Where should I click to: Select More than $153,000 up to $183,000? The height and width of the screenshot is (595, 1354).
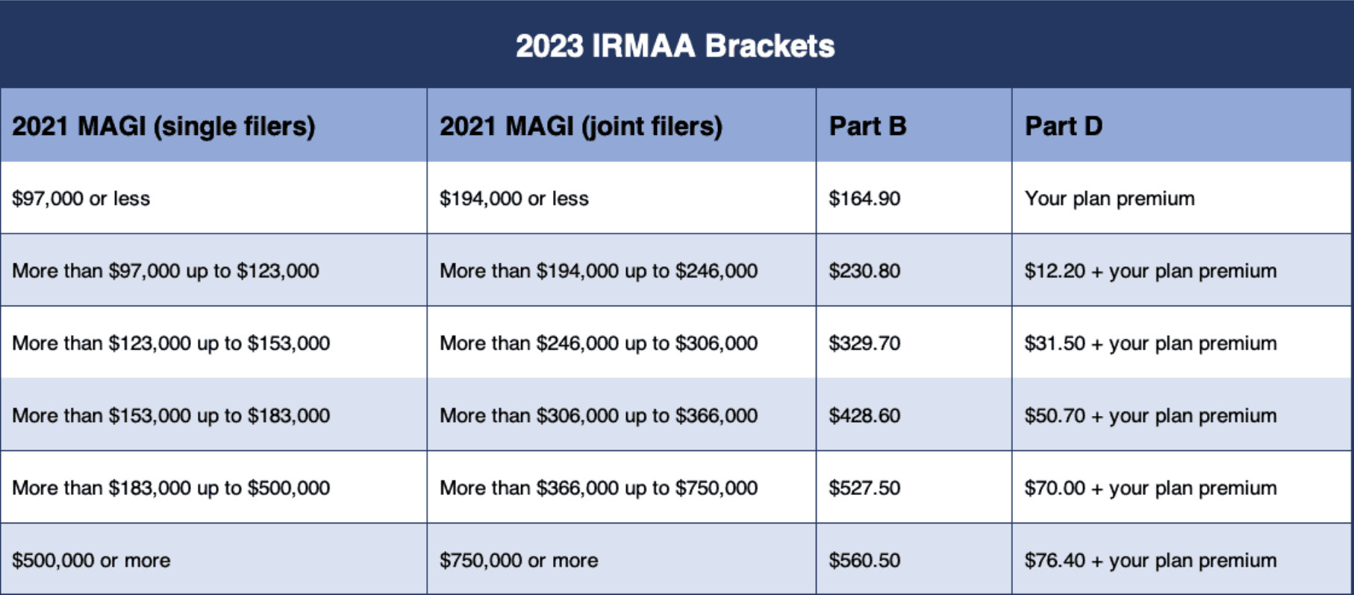(171, 415)
